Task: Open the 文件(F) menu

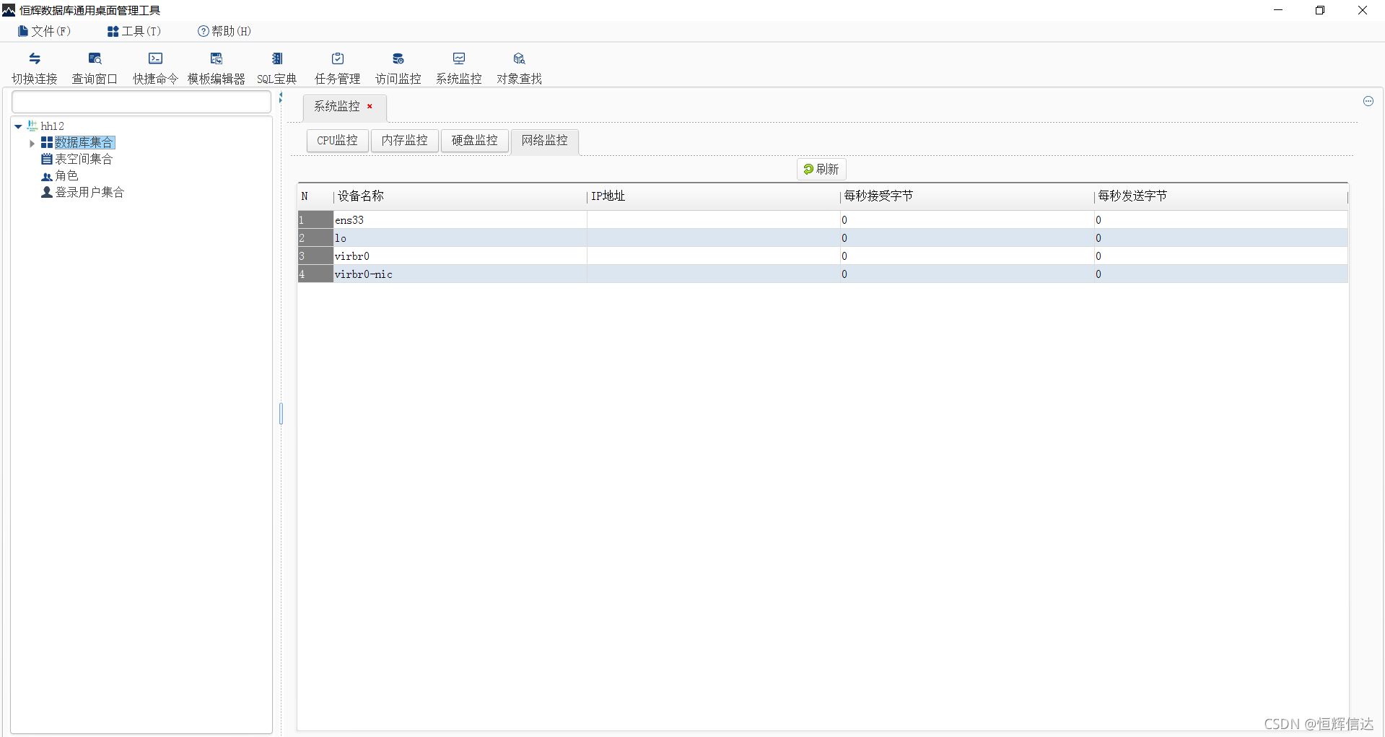Action: click(x=44, y=31)
